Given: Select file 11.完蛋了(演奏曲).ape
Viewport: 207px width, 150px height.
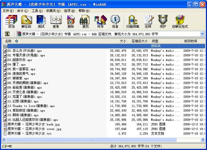Looking at the screenshot, I should coord(25,97).
